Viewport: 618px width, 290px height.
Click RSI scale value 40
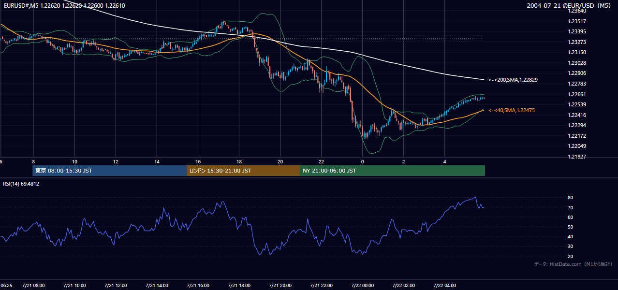[571, 236]
